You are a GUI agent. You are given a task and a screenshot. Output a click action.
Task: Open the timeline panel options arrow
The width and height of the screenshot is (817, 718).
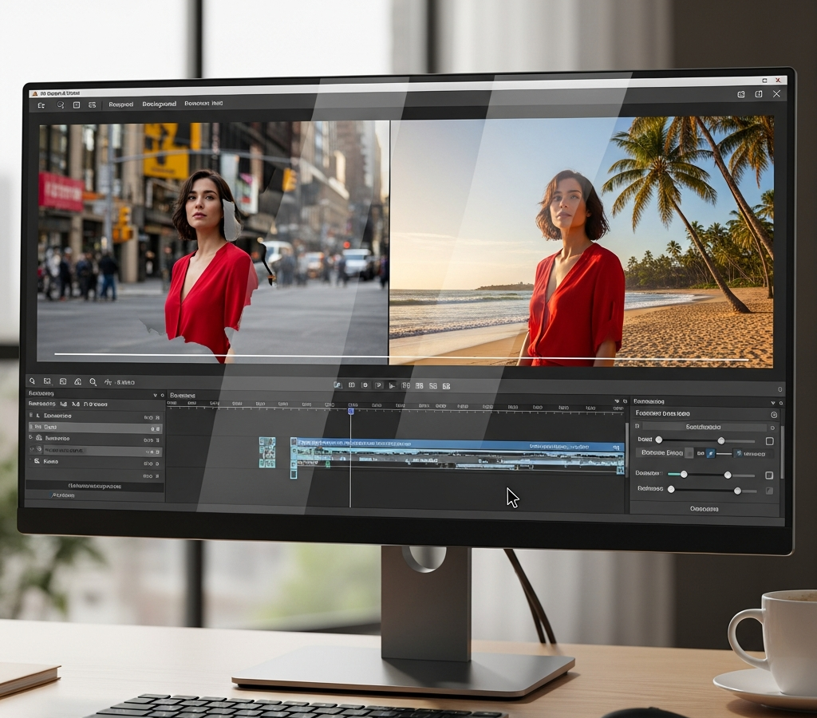click(618, 401)
